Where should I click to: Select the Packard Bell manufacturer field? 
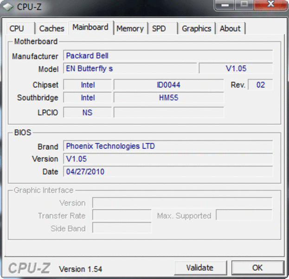[x=168, y=55]
